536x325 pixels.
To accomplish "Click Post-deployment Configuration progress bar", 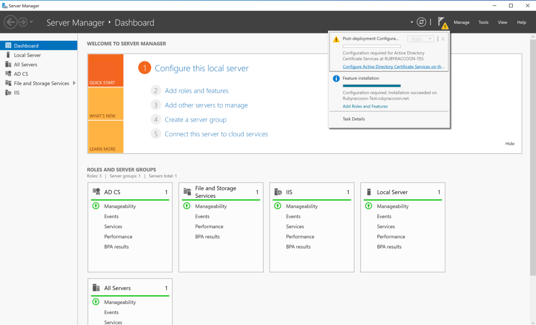I will [x=372, y=46].
